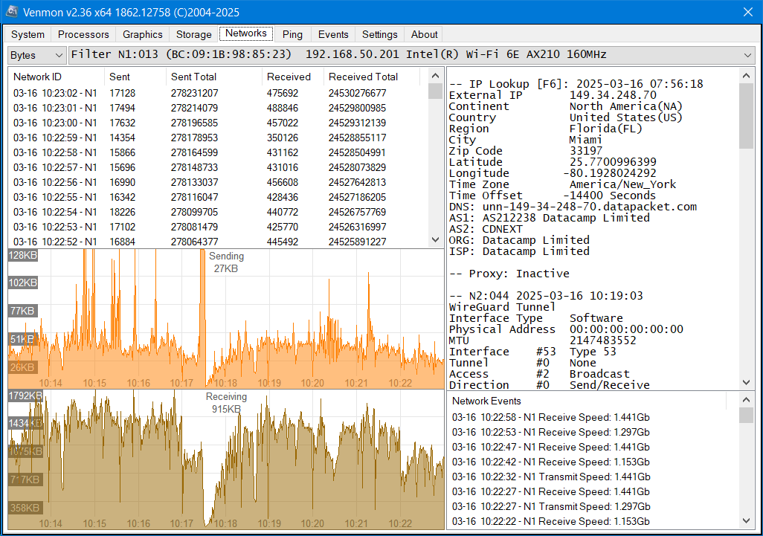This screenshot has height=536, width=763.
Task: Click the MTU value 2147483552
Action: click(603, 340)
